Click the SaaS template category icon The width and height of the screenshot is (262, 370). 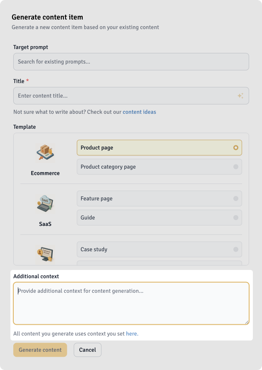[x=45, y=203]
